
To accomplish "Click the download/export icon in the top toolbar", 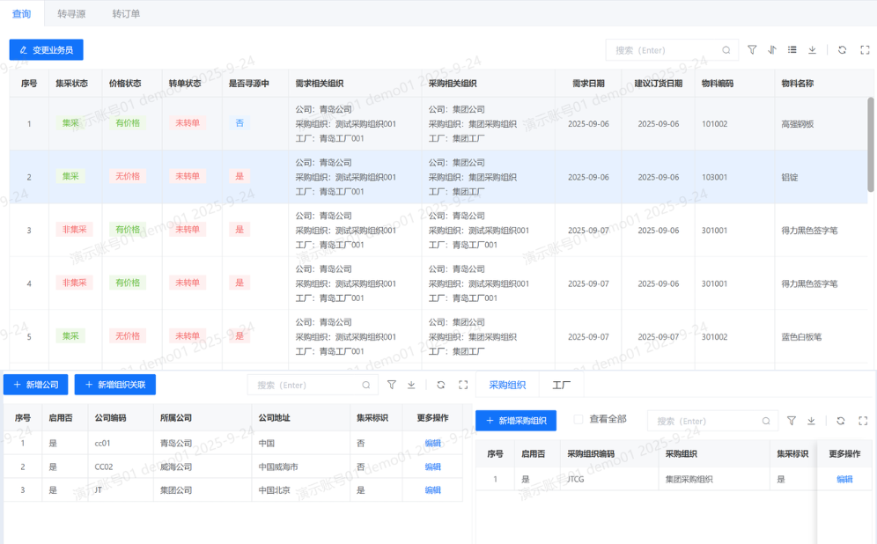I will [x=814, y=50].
